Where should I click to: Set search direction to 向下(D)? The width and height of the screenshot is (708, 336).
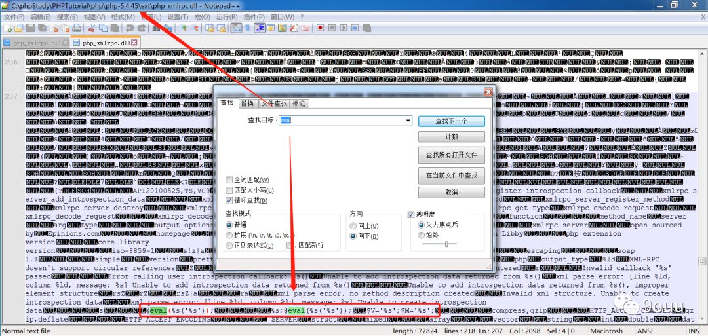[x=364, y=236]
